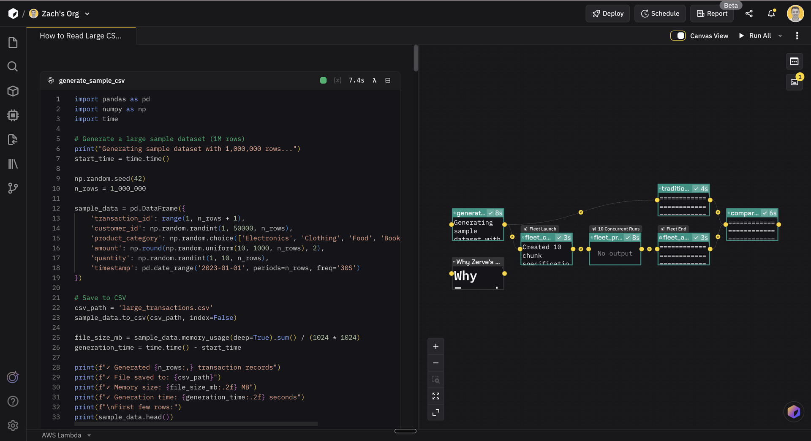Open the notifications bell

tap(771, 14)
